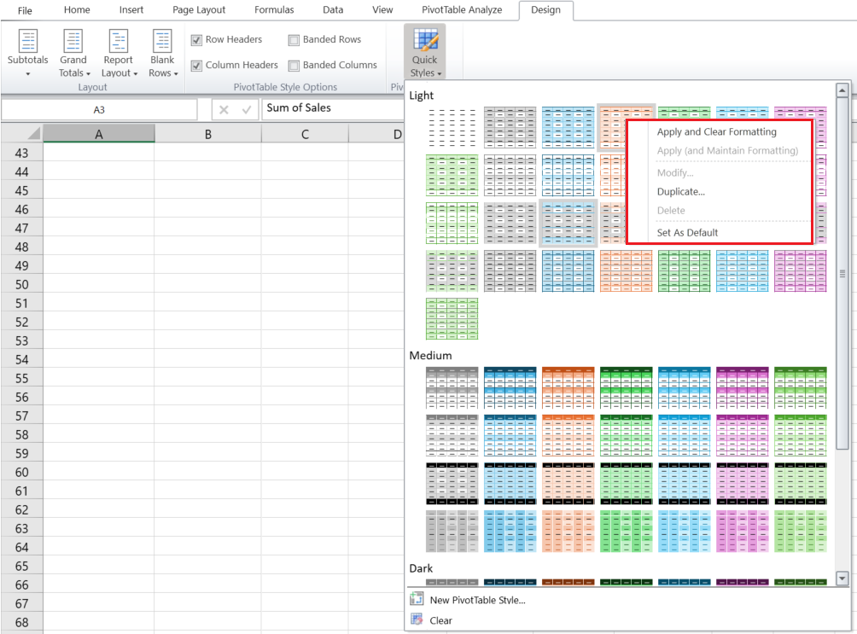Switch to the Home tab
The width and height of the screenshot is (857, 634).
77,10
